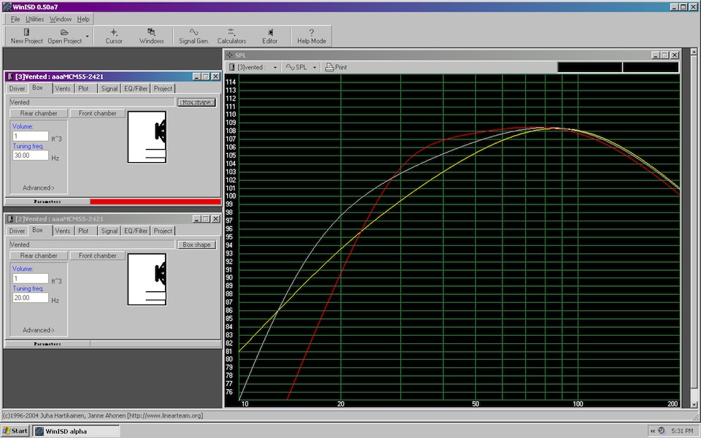Screen dimensions: 701x438
Task: Select the Project tab in project [2]
Action: pyautogui.click(x=163, y=231)
